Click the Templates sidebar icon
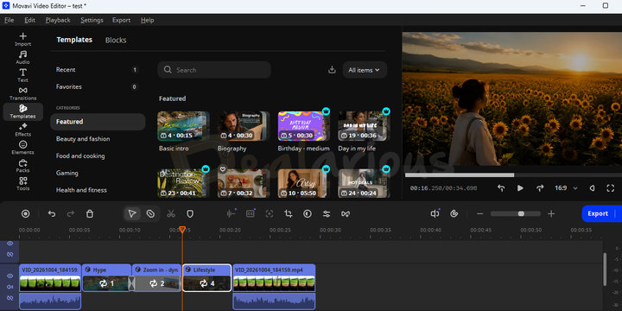622x311 pixels. (23, 111)
